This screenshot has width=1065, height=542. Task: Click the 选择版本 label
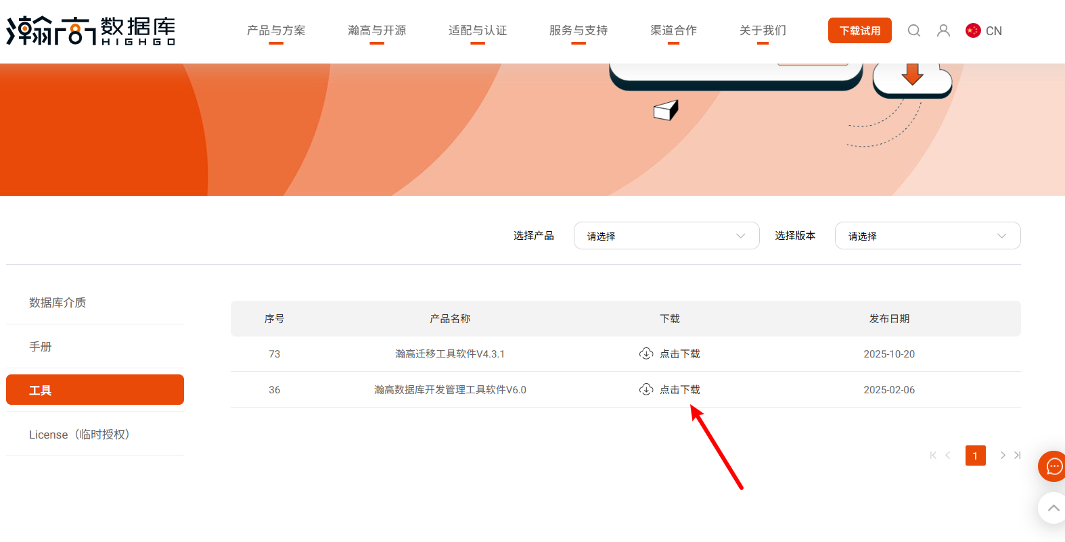795,235
